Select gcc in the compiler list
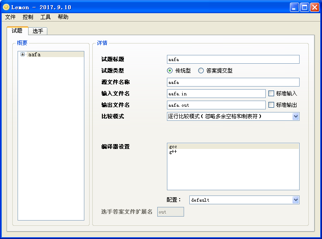322x239 pixels. pyautogui.click(x=233, y=146)
